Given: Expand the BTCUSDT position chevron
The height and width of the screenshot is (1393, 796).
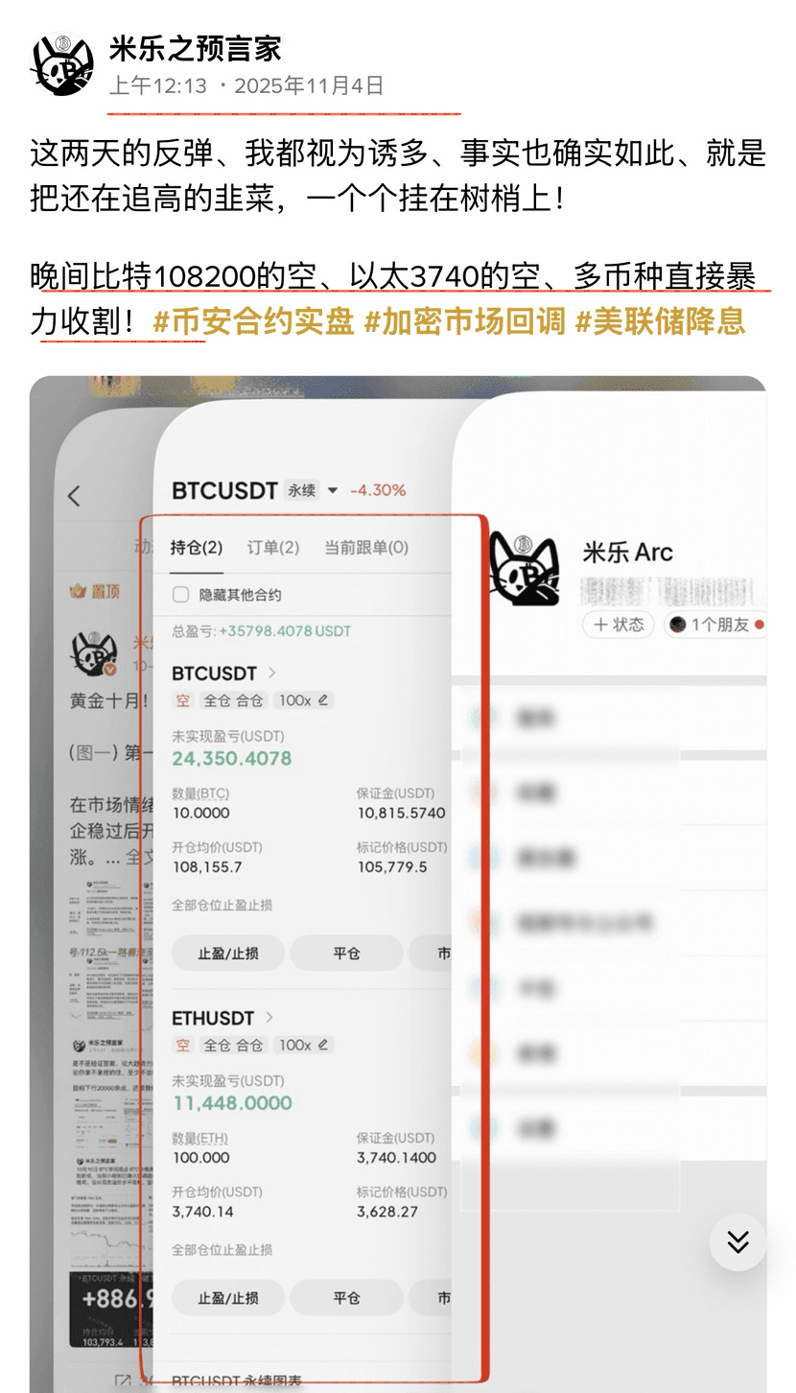Looking at the screenshot, I should [x=271, y=673].
